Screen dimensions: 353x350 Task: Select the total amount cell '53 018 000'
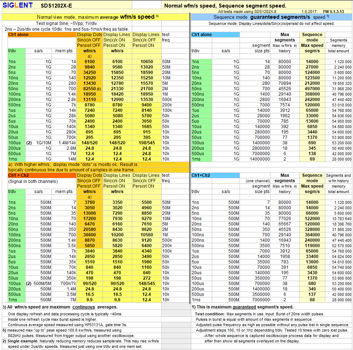(x=341, y=105)
